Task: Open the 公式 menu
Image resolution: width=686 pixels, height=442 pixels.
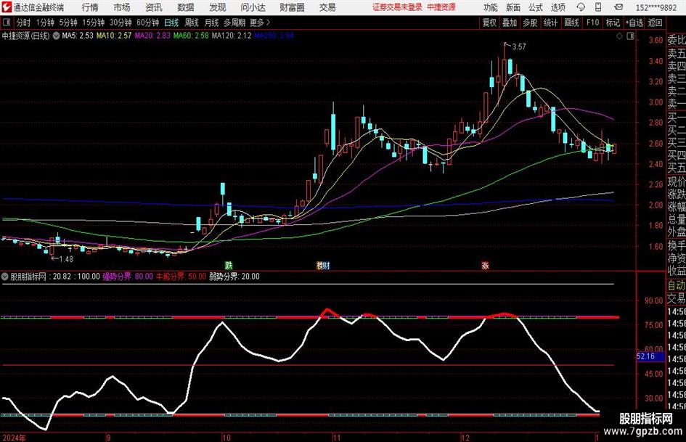Action: point(535,7)
